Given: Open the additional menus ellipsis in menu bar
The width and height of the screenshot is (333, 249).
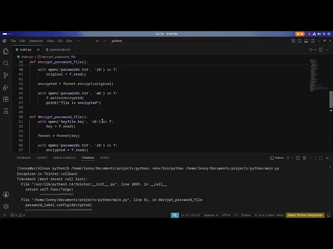Looking at the screenshot, I should (x=79, y=41).
